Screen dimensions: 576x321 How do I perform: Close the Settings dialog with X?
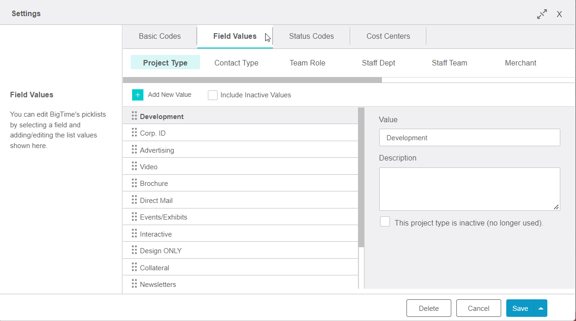(559, 14)
